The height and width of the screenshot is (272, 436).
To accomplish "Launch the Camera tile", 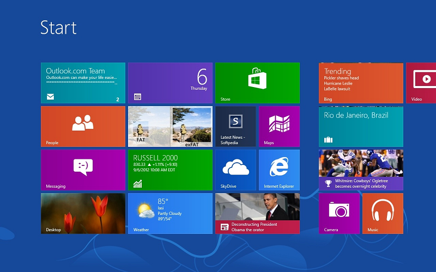I will tap(339, 213).
